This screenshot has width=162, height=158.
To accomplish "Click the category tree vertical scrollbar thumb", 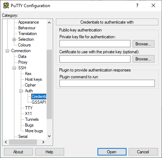I will tap(49, 84).
